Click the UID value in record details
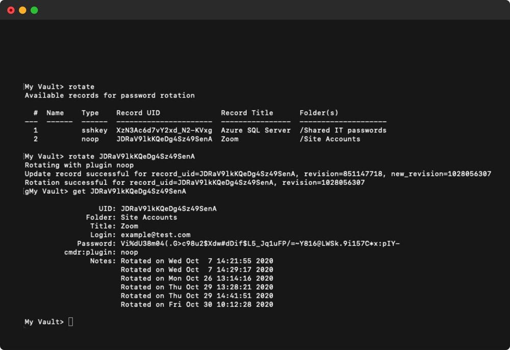Image resolution: width=510 pixels, height=350 pixels. click(x=168, y=209)
